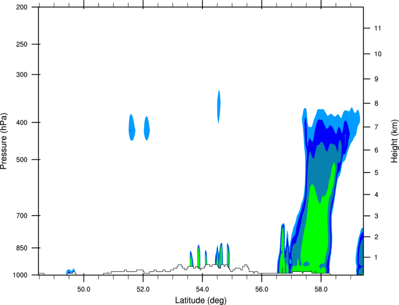Click the 400 pressure tick label
Viewport: 399px width, 305px height.
coord(22,122)
